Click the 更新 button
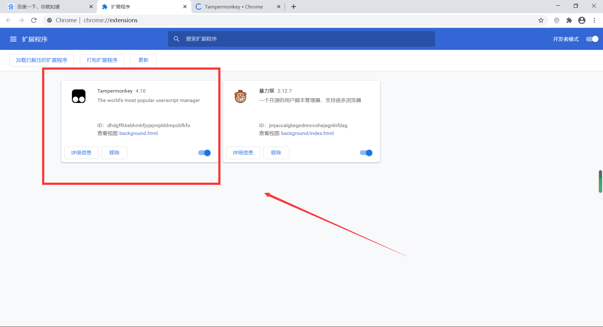This screenshot has height=327, width=603. point(144,60)
